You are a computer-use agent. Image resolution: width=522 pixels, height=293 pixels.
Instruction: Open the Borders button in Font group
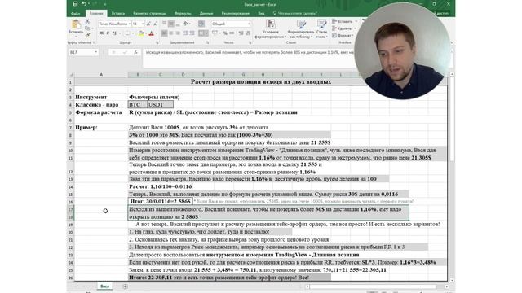127,33
